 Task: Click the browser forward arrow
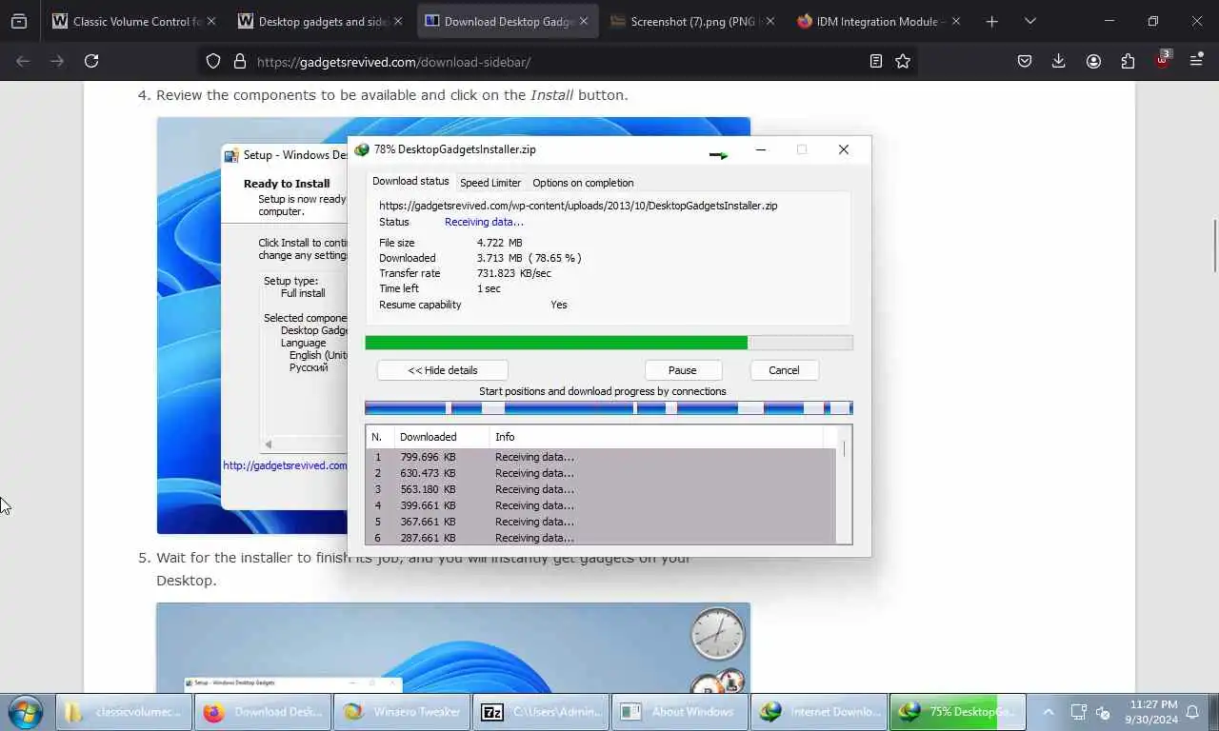click(57, 61)
